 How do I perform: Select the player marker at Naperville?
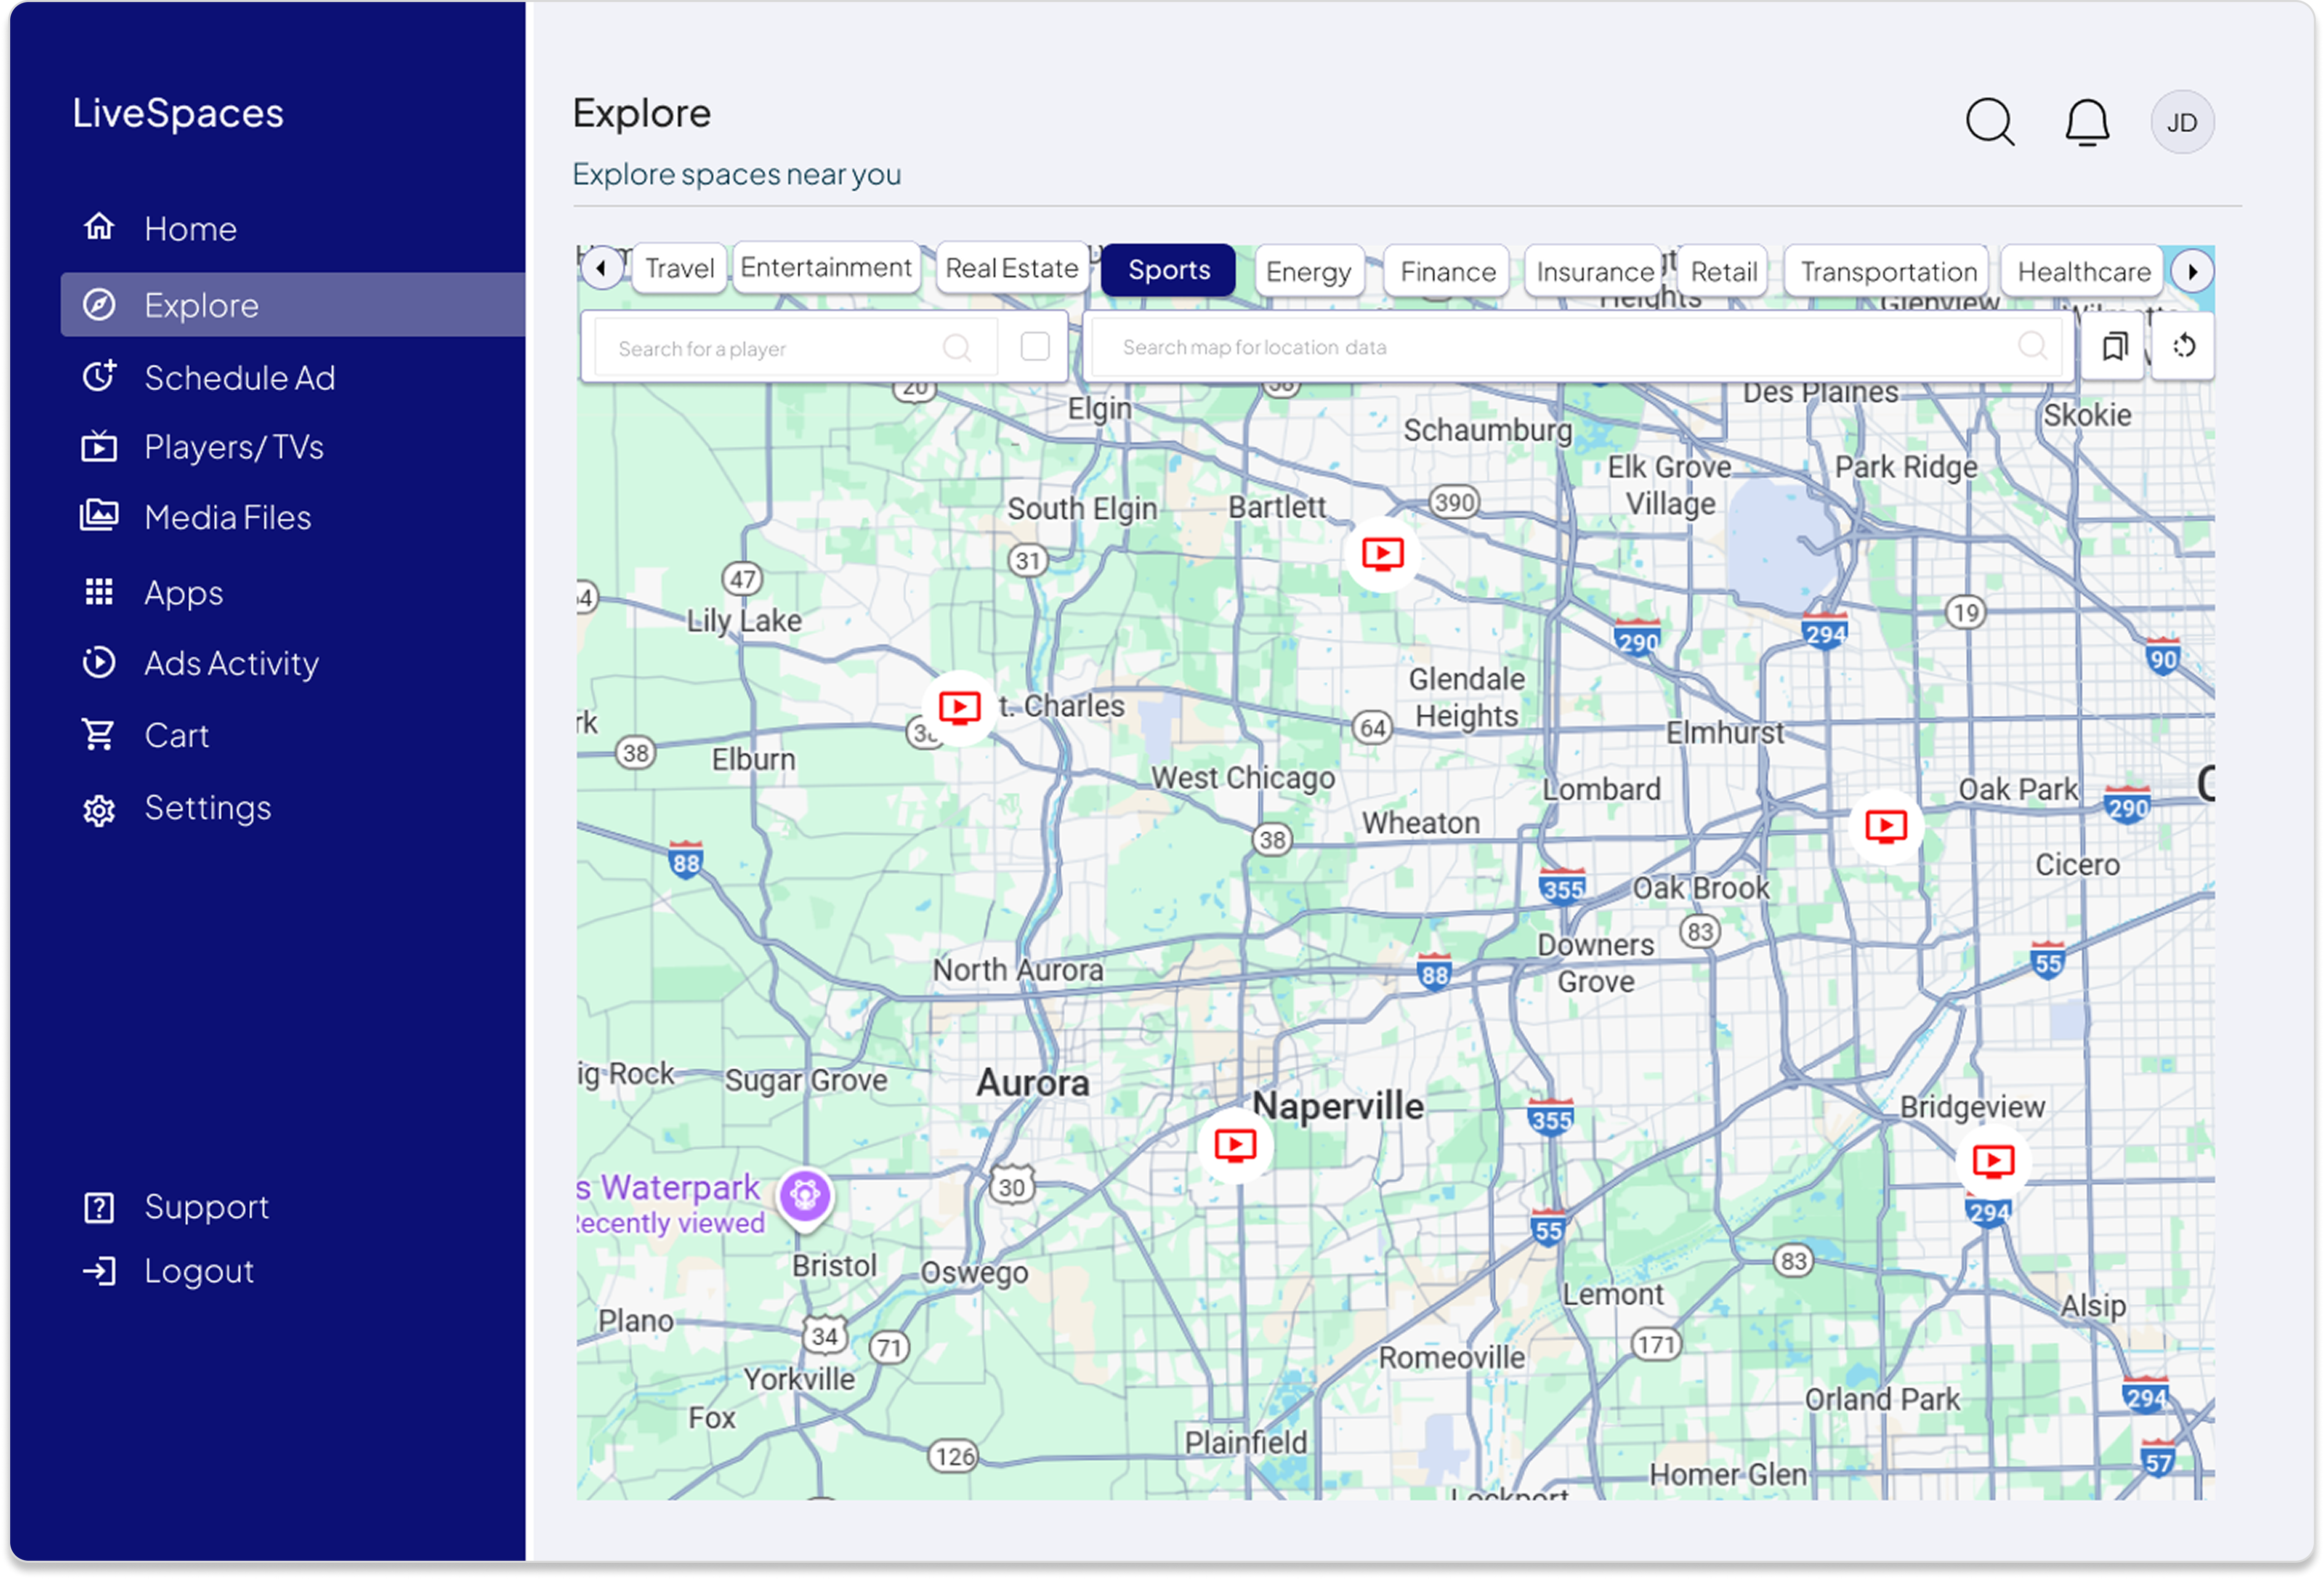[x=1236, y=1145]
